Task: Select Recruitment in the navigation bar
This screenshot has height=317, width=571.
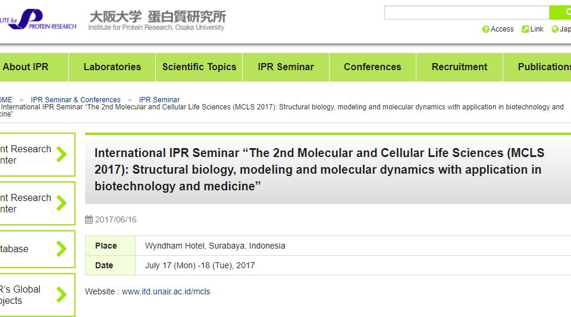Action: (x=459, y=67)
